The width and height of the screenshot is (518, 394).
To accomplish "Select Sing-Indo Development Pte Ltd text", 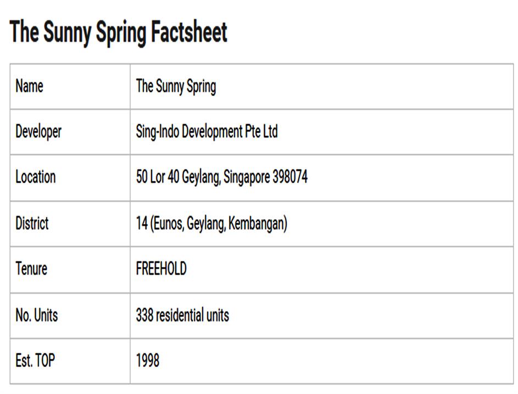I will point(207,132).
